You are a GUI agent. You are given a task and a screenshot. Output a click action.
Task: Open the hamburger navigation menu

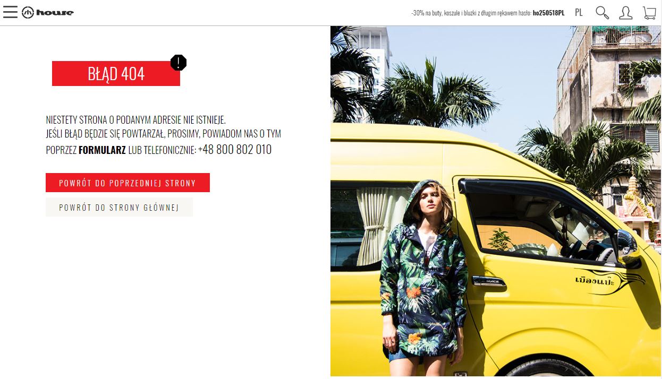point(10,12)
